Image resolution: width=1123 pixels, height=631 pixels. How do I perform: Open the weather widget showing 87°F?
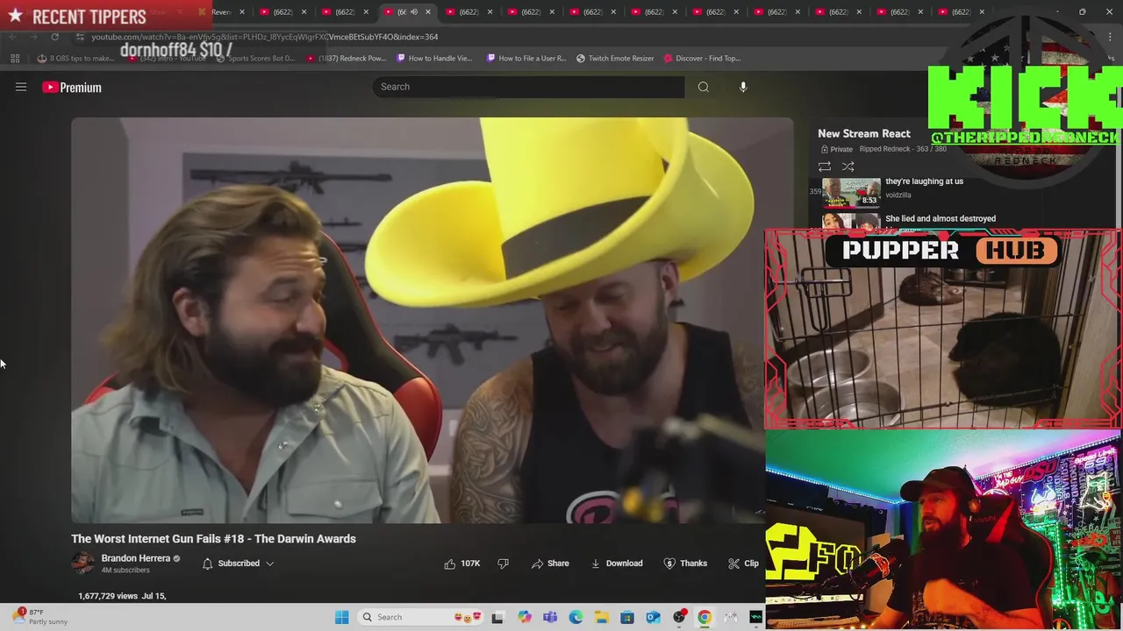[39, 617]
